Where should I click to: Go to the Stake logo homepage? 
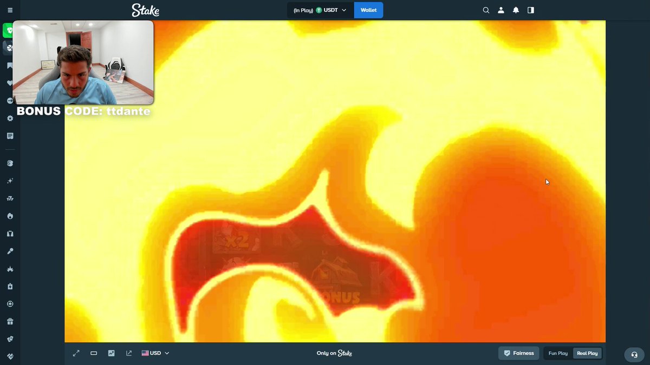145,10
